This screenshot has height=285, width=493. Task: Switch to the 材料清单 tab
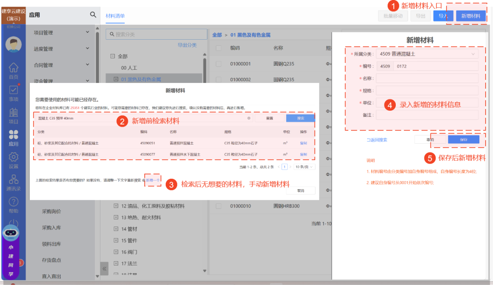click(115, 16)
